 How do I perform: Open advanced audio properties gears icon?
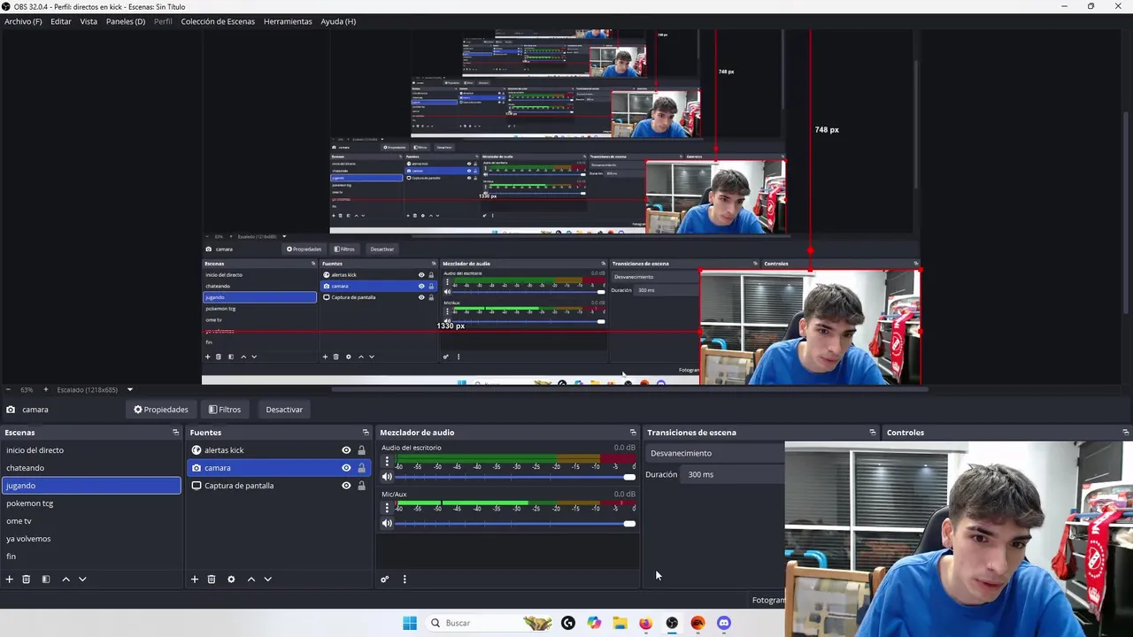click(x=384, y=579)
